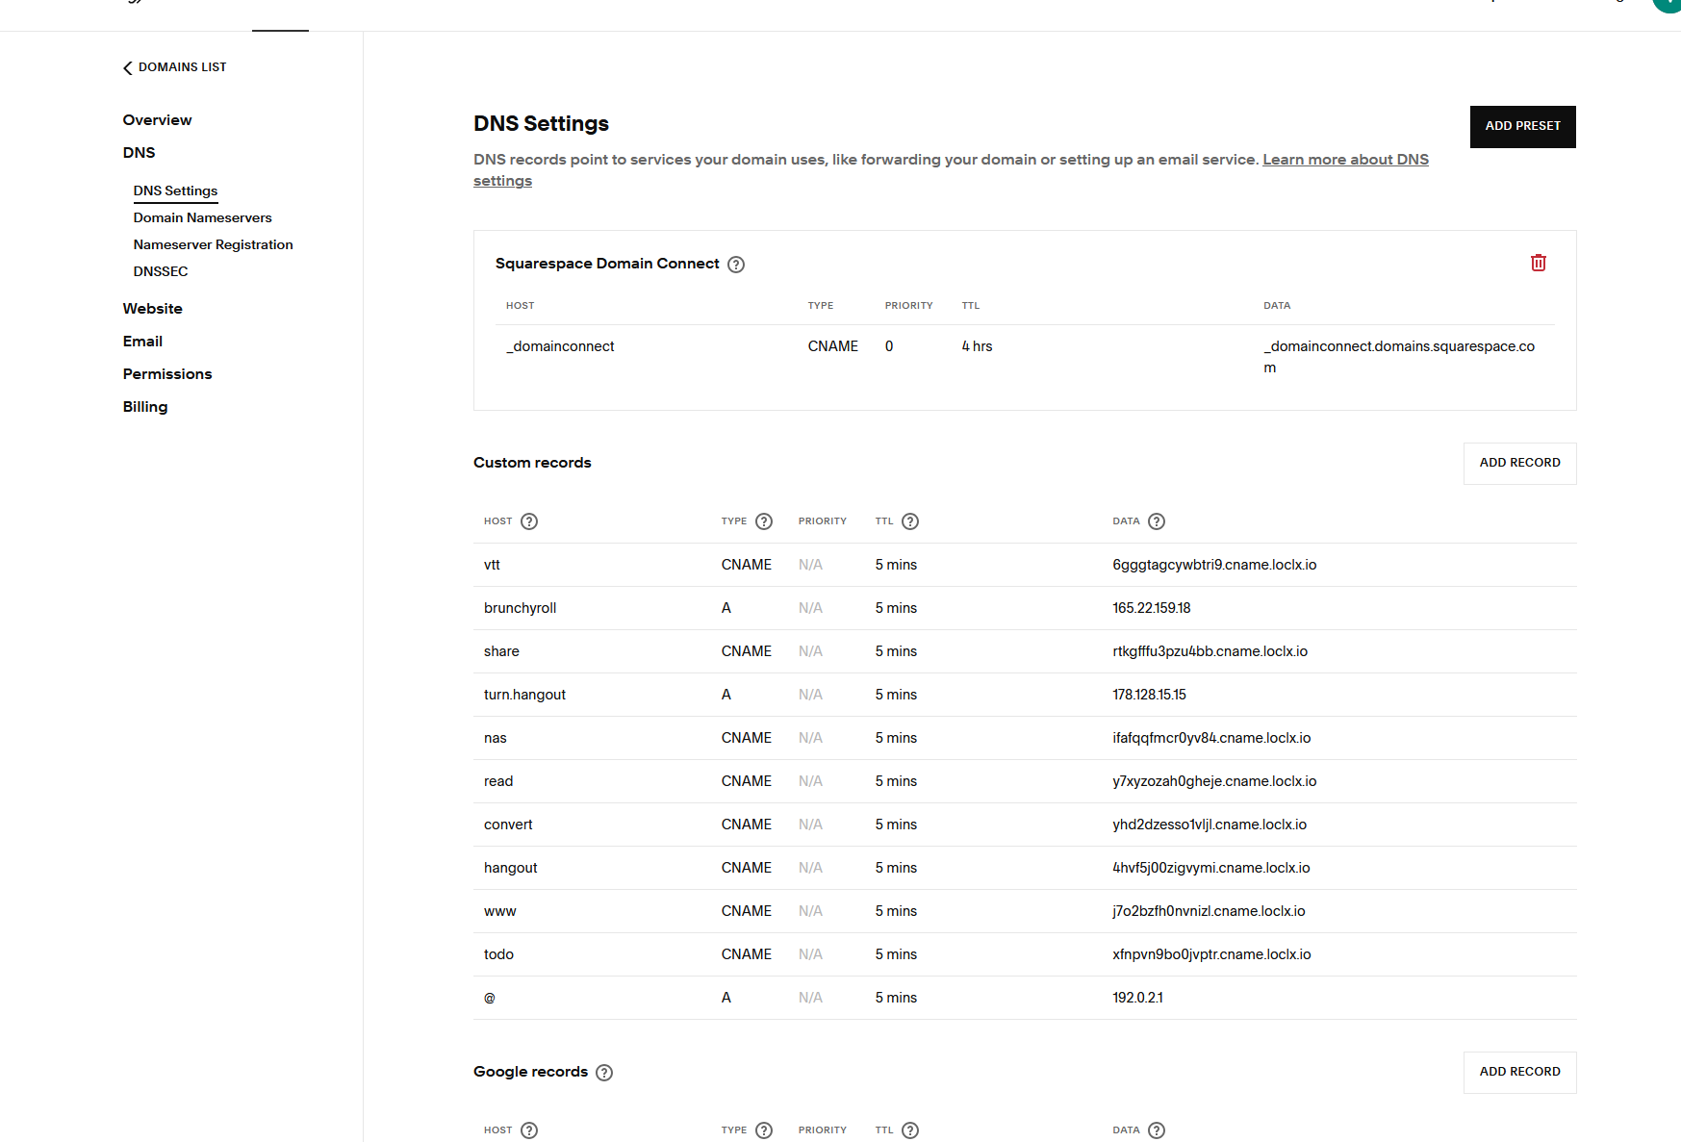Add a record under Custom records
Image resolution: width=1681 pixels, height=1142 pixels.
coord(1519,463)
